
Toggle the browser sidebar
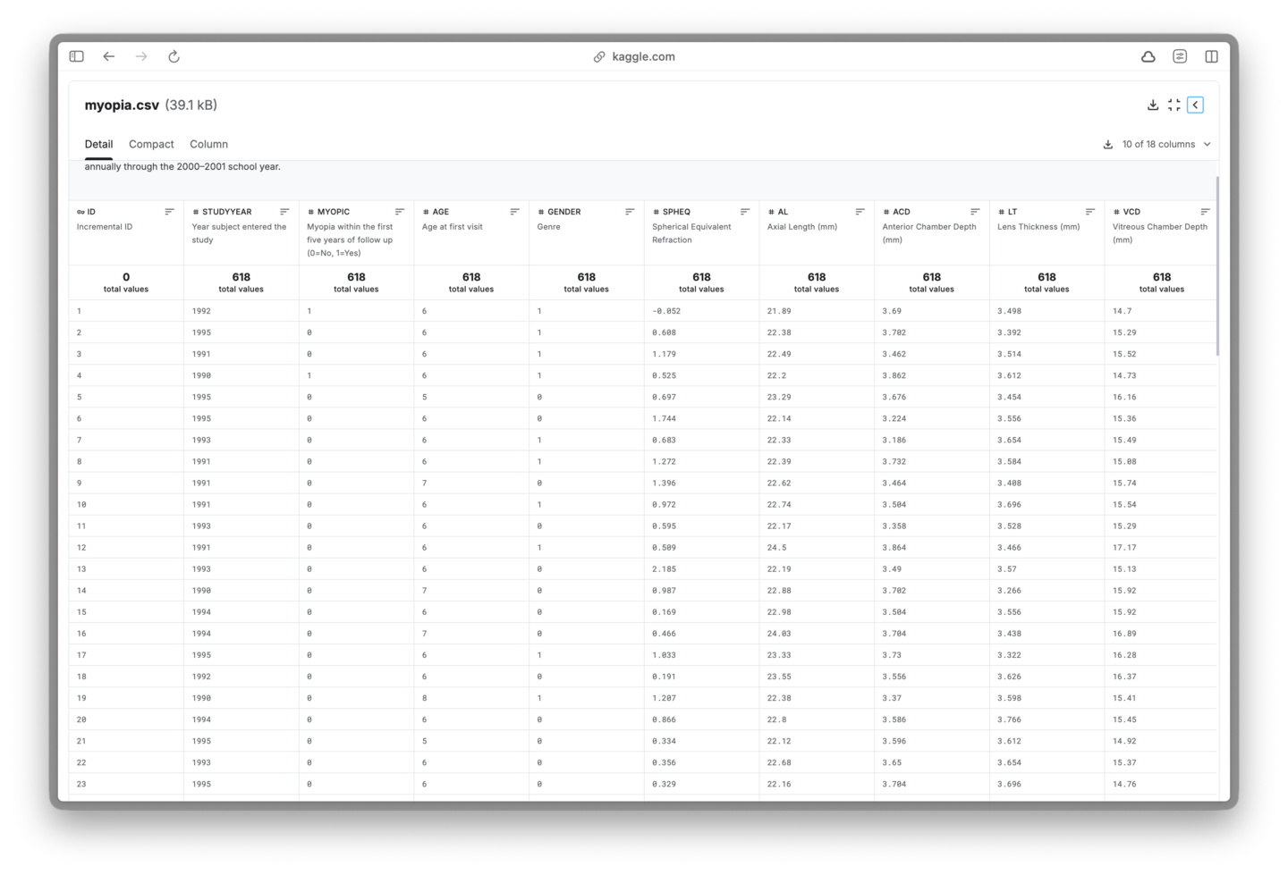pyautogui.click(x=77, y=56)
